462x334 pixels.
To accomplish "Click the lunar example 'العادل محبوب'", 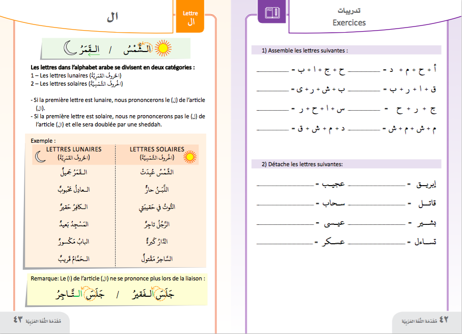I will pyautogui.click(x=74, y=189).
